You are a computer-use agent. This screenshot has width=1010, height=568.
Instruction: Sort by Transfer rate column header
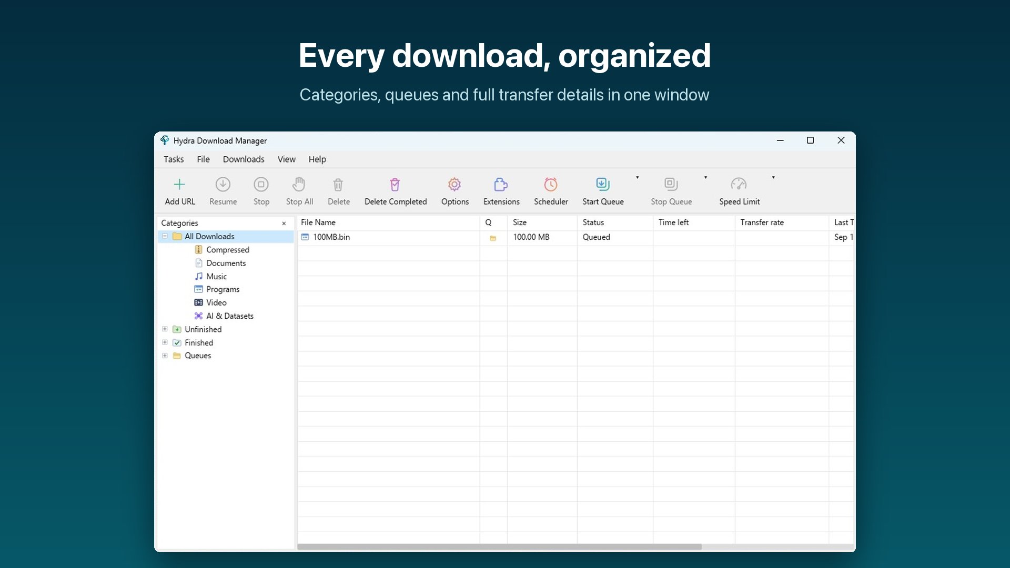[782, 222]
